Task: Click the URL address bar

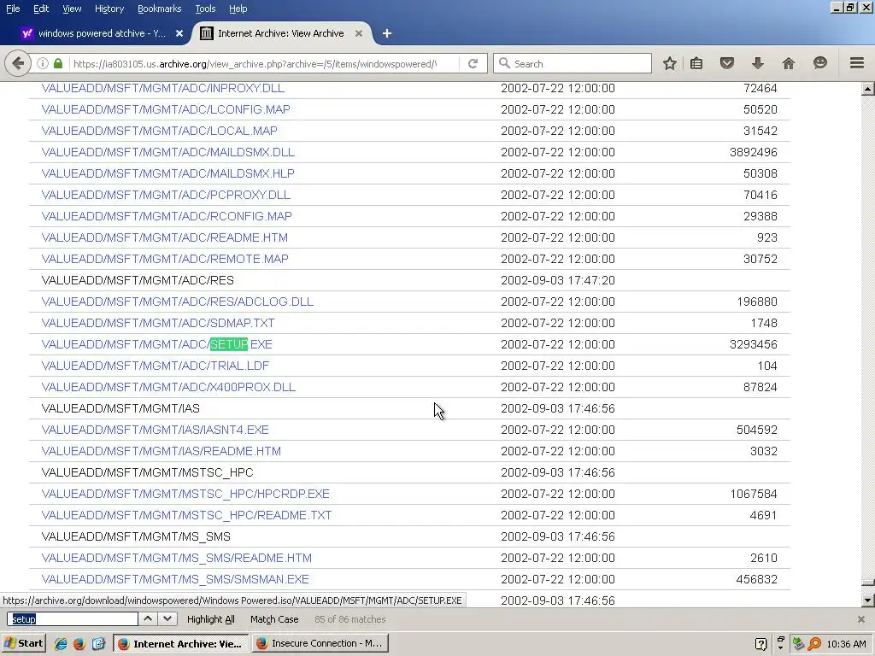Action: (255, 63)
